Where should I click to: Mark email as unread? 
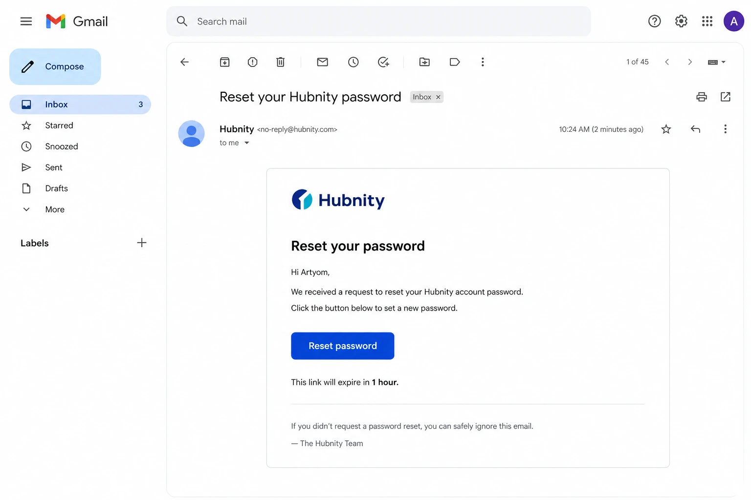(322, 62)
